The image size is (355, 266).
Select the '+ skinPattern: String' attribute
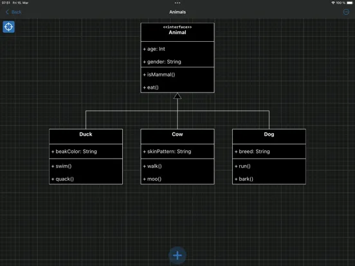point(167,152)
